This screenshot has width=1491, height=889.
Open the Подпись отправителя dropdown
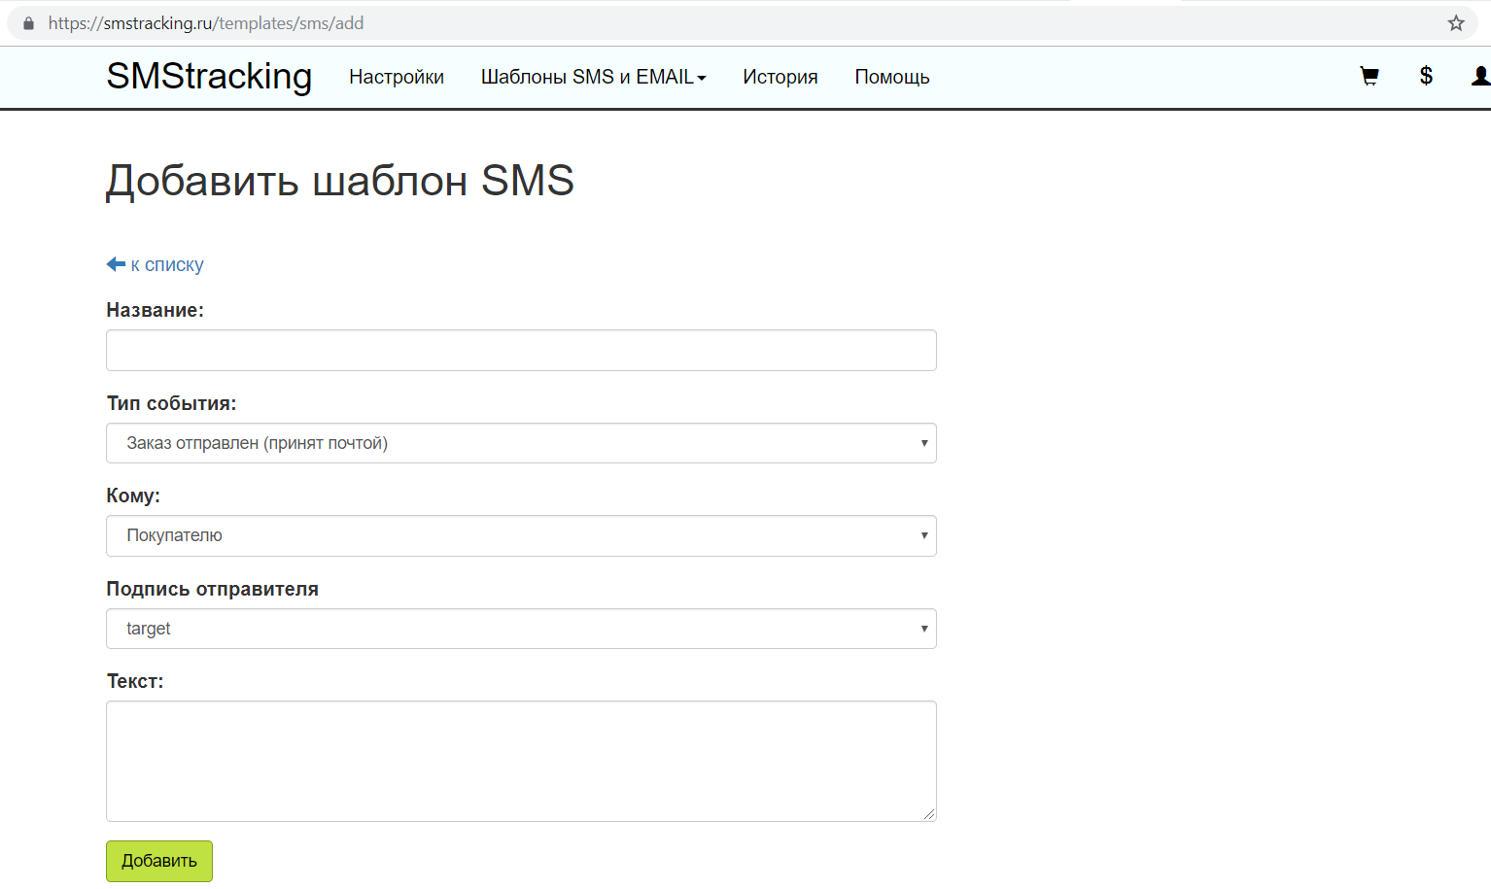[x=521, y=629]
